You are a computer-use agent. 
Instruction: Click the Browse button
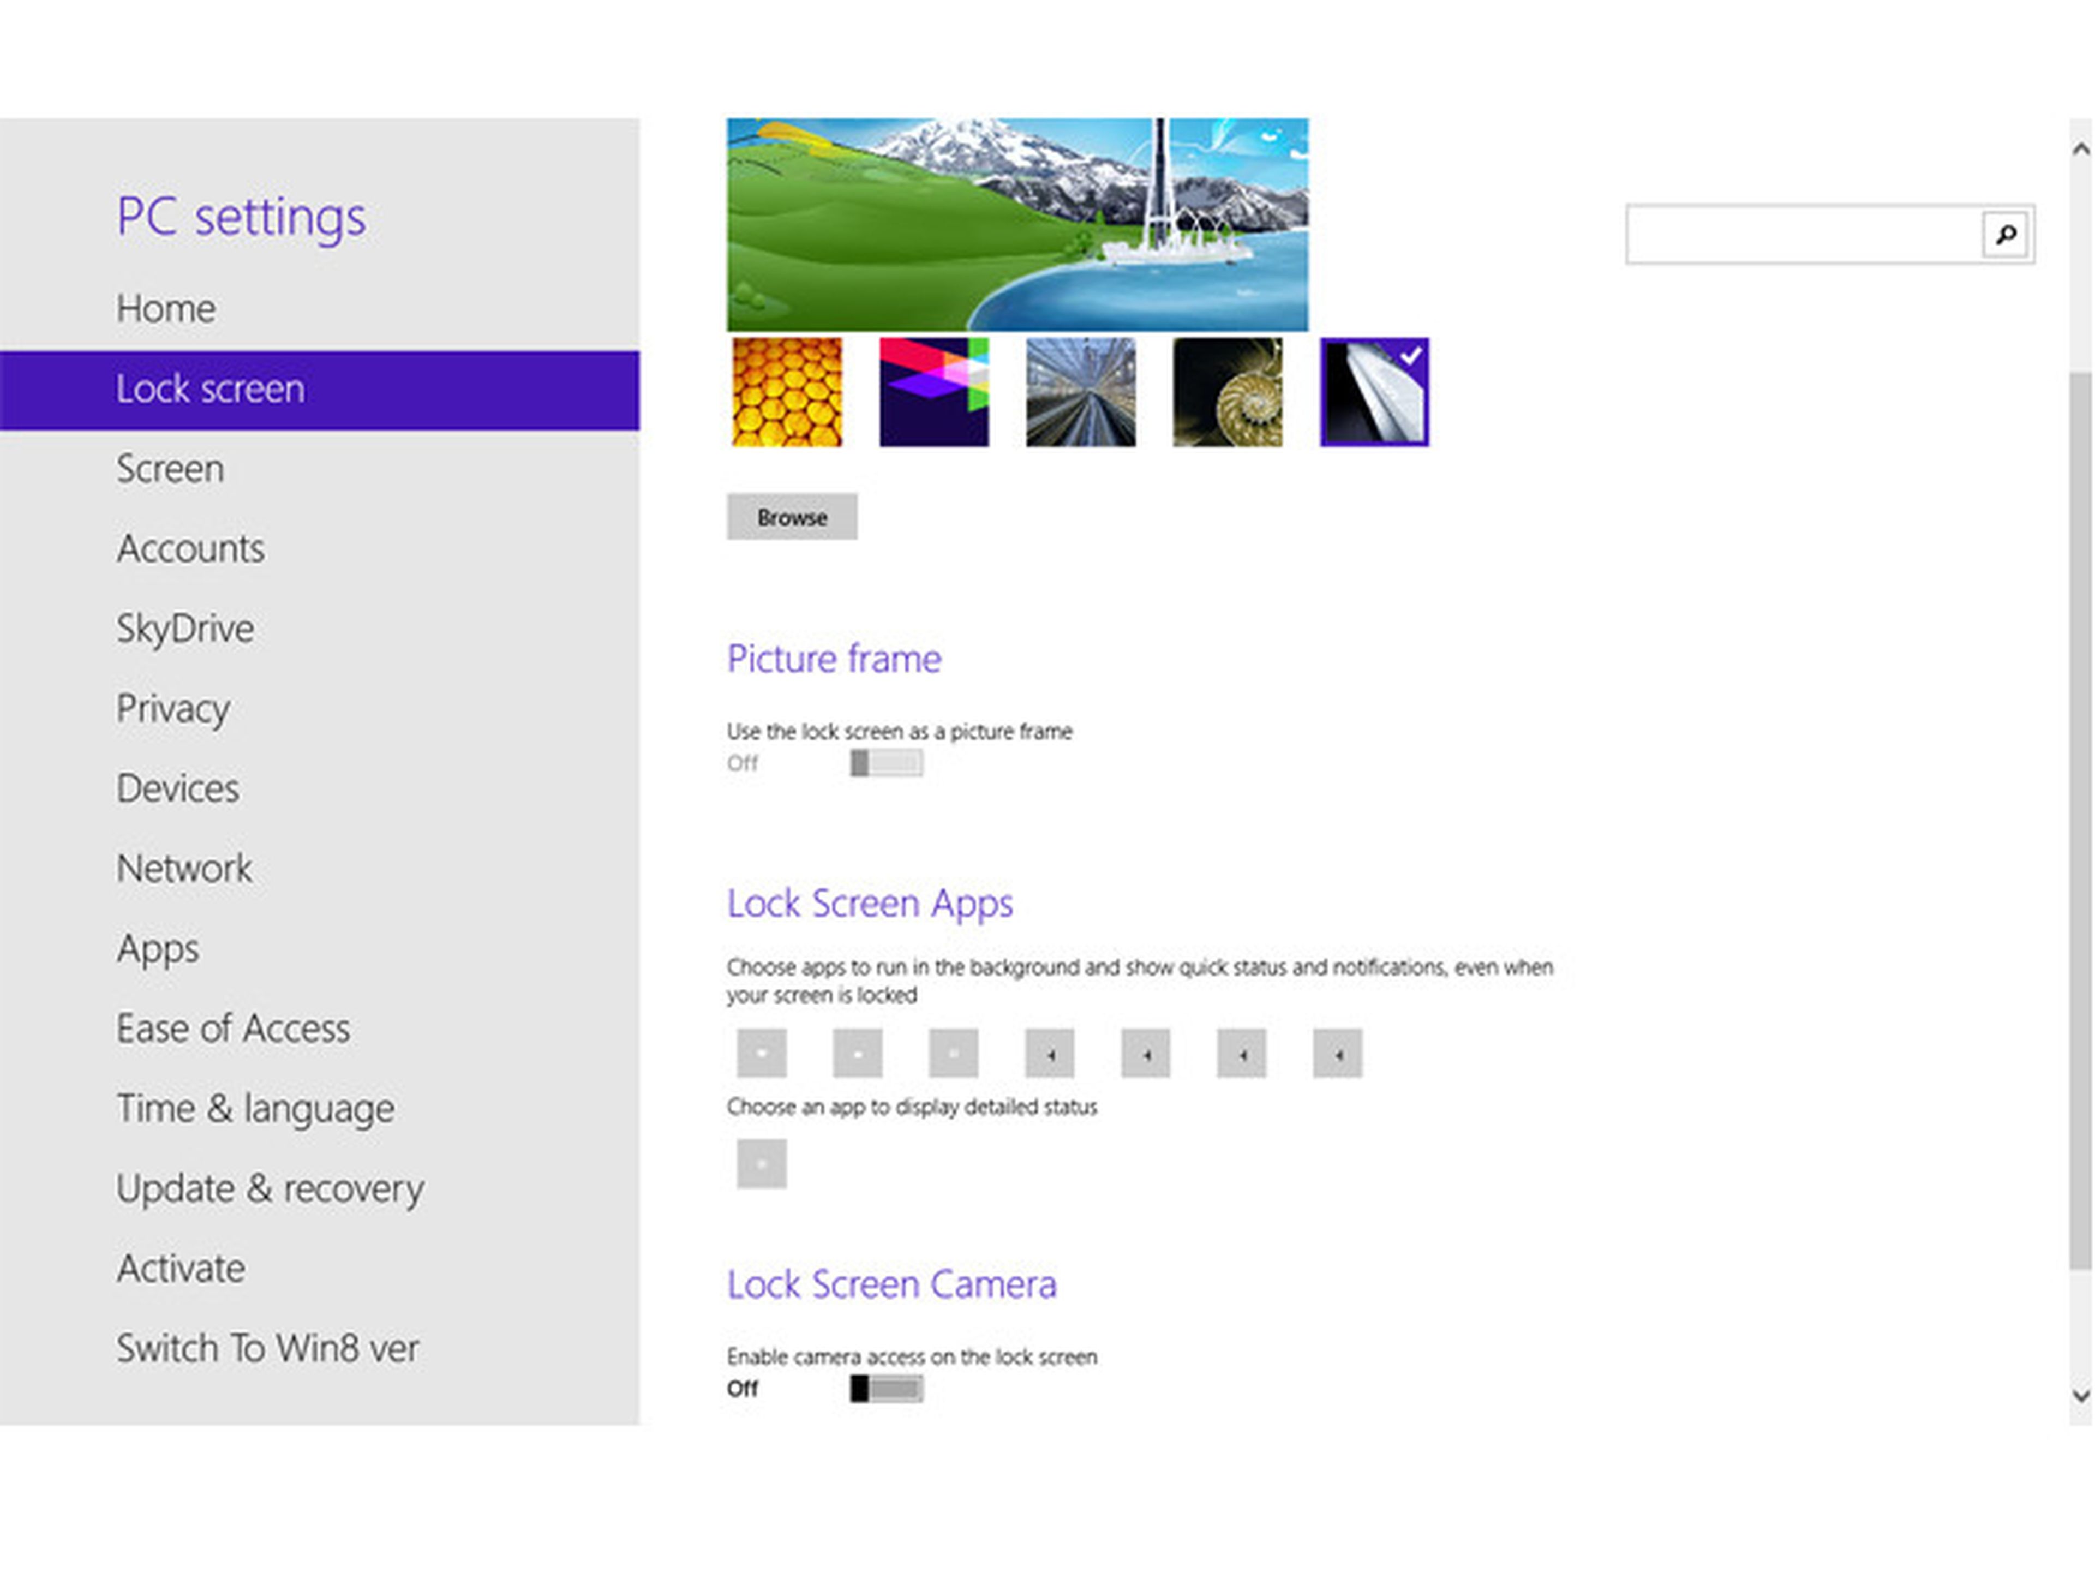[792, 517]
